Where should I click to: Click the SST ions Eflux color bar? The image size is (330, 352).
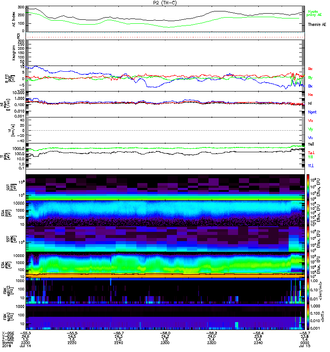[x=308, y=187]
